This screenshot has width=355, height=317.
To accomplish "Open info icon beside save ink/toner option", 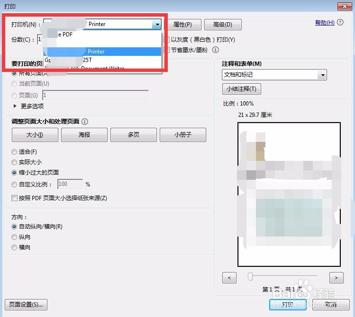I will [x=215, y=50].
